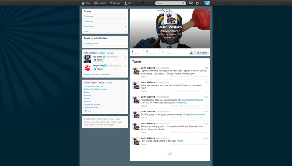Open direct messages envelope icon
This screenshot has width=292, height=166.
click(x=191, y=3)
